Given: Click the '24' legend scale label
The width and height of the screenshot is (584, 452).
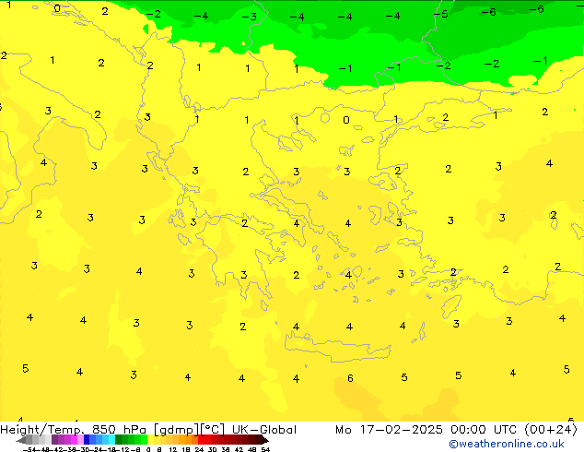Looking at the screenshot, I should pyautogui.click(x=199, y=449).
